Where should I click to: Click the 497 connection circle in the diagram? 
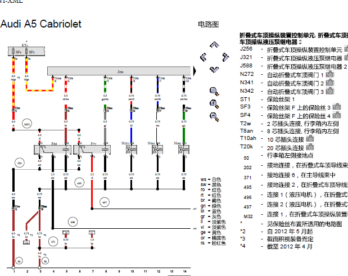pyautogui.click(x=105, y=202)
